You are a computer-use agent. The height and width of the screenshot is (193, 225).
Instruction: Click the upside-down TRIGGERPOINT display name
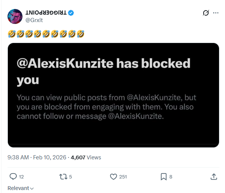(46, 13)
